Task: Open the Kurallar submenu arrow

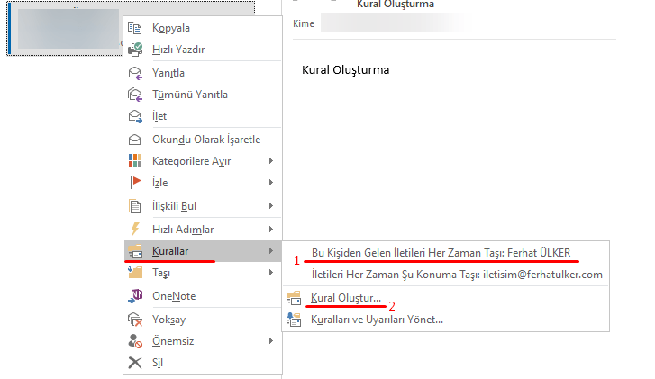Action: 271,250
